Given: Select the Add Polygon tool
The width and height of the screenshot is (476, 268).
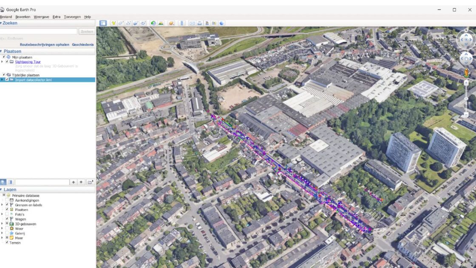Looking at the screenshot, I should tap(121, 23).
